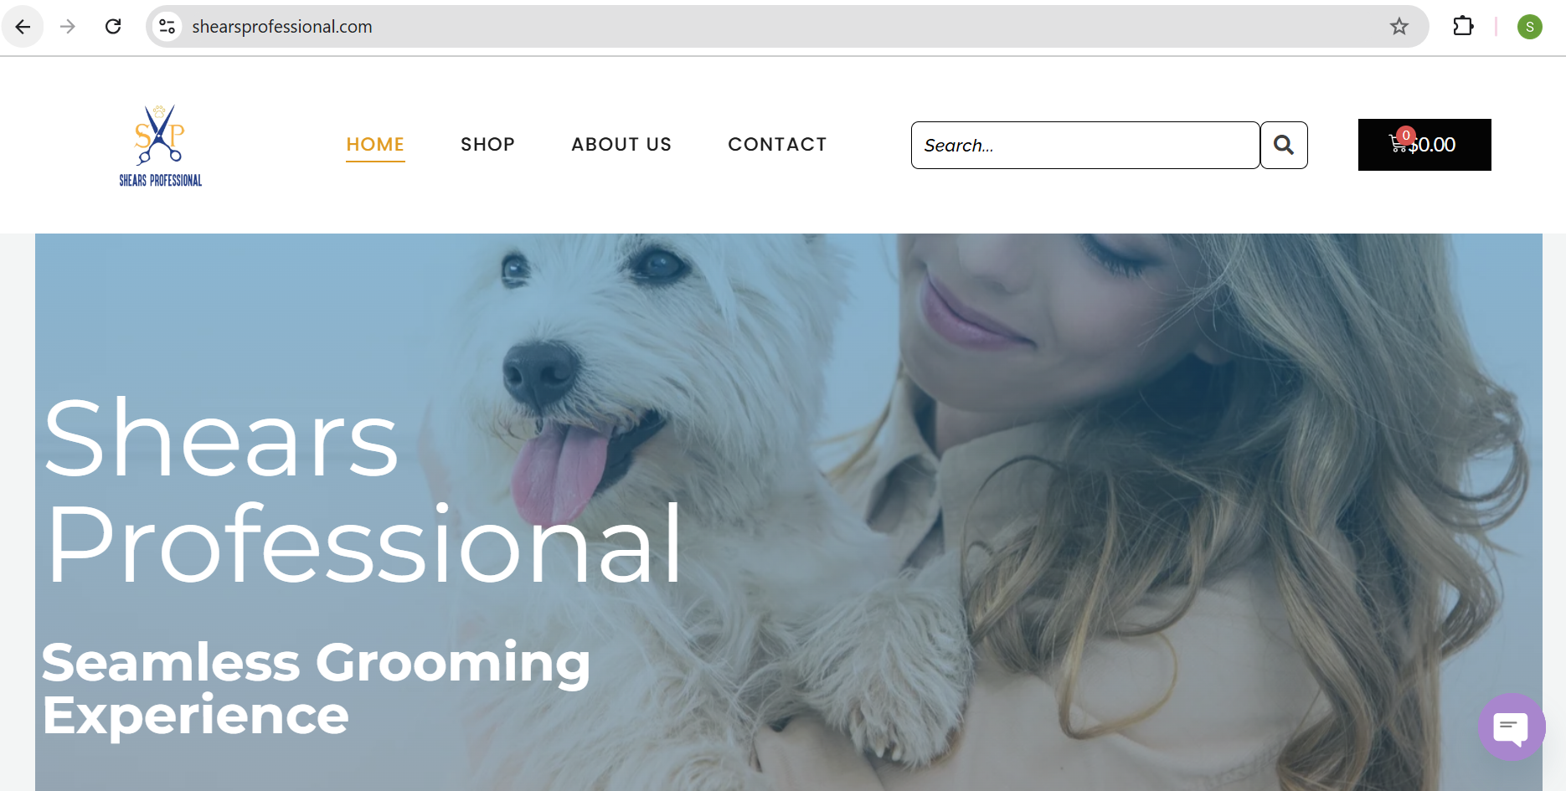Go to the ABOUT US page
The height and width of the screenshot is (791, 1566).
pyautogui.click(x=621, y=145)
